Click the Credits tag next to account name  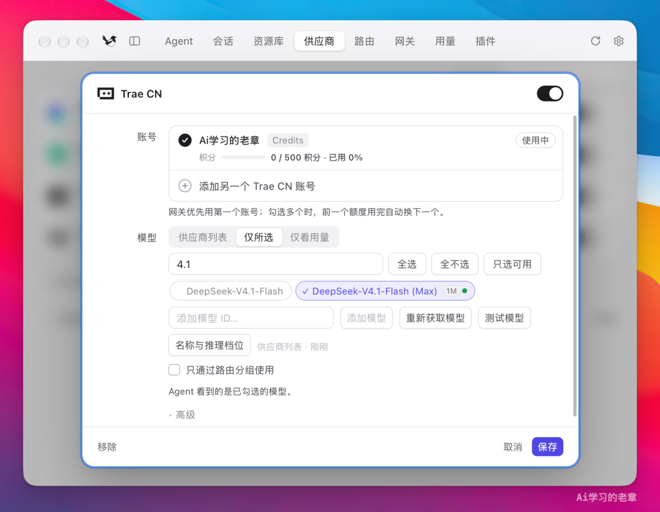click(x=288, y=140)
